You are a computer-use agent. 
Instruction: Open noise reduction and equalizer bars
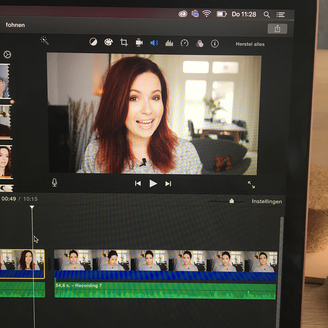click(169, 43)
